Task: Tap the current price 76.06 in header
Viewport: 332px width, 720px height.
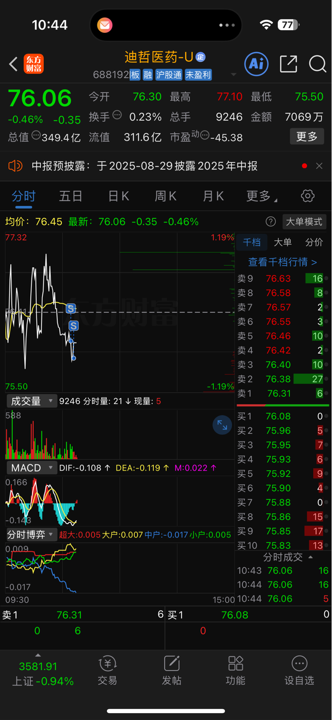Action: pos(40,98)
